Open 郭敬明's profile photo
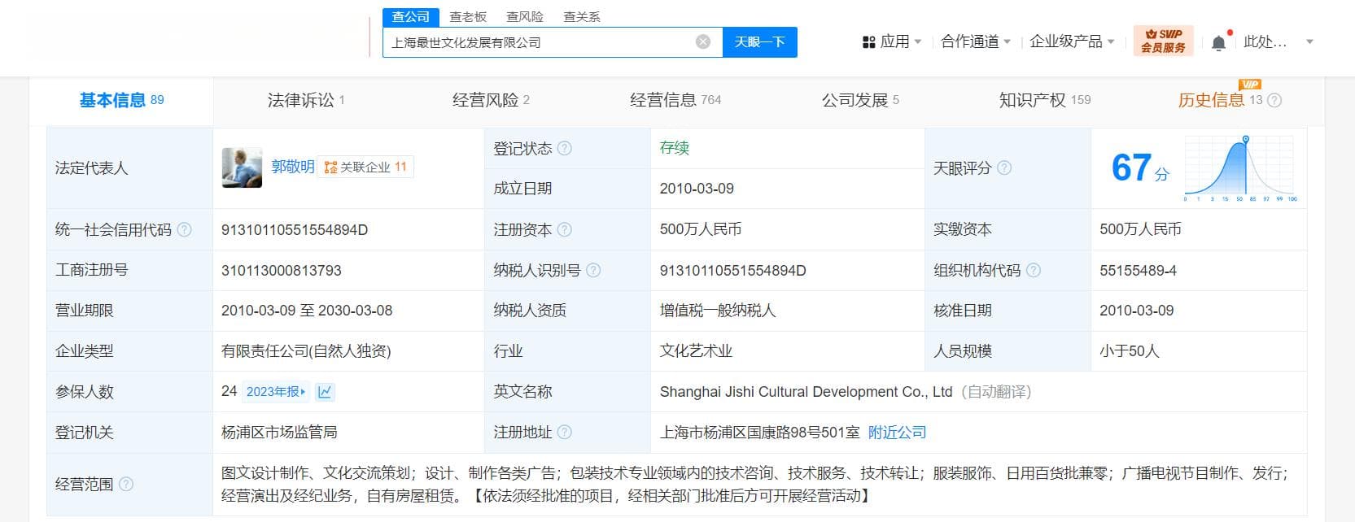The image size is (1355, 522). [242, 167]
